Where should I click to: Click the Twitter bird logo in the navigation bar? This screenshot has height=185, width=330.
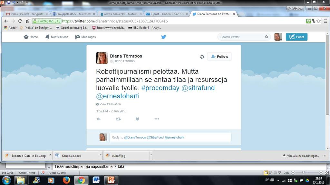[163, 37]
